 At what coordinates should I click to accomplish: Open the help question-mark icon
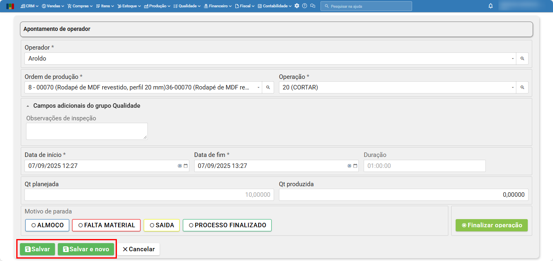tap(305, 6)
